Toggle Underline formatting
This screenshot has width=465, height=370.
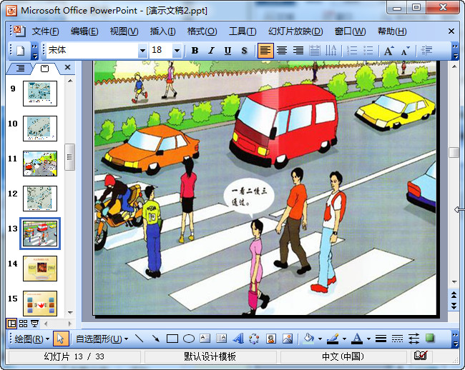227,51
